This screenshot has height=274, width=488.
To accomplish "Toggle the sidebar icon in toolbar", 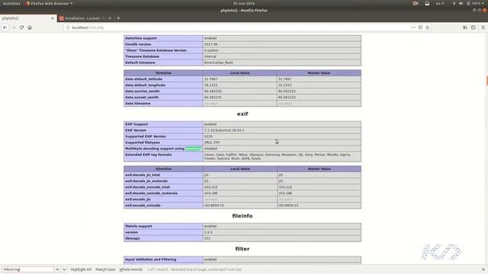I will click(474, 27).
